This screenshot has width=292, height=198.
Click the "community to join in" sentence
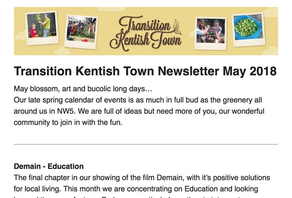(68, 123)
